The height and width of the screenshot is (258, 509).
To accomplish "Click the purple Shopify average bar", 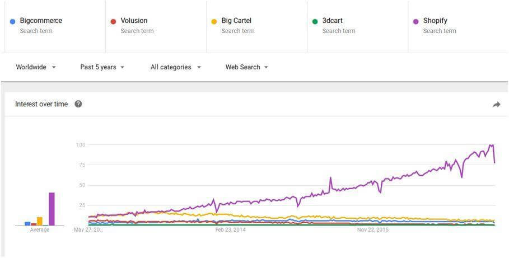I will [52, 209].
